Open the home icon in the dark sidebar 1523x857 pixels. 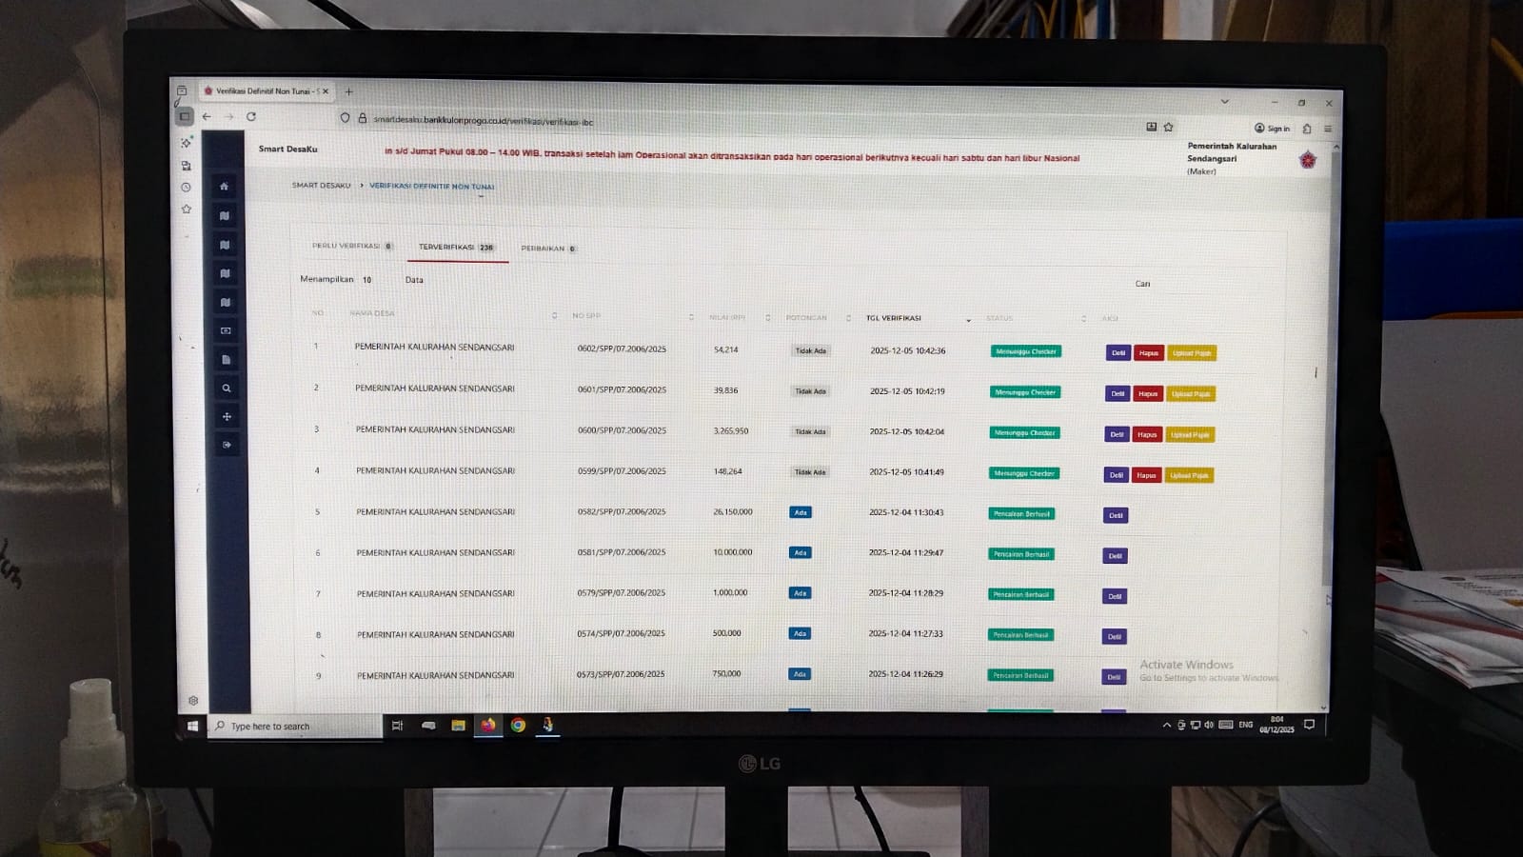pyautogui.click(x=224, y=187)
